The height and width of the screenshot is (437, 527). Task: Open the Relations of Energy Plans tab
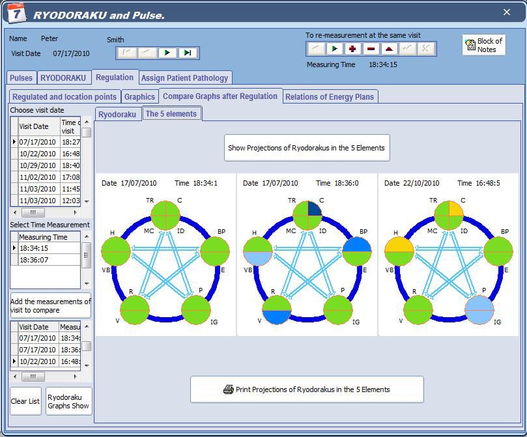click(330, 97)
